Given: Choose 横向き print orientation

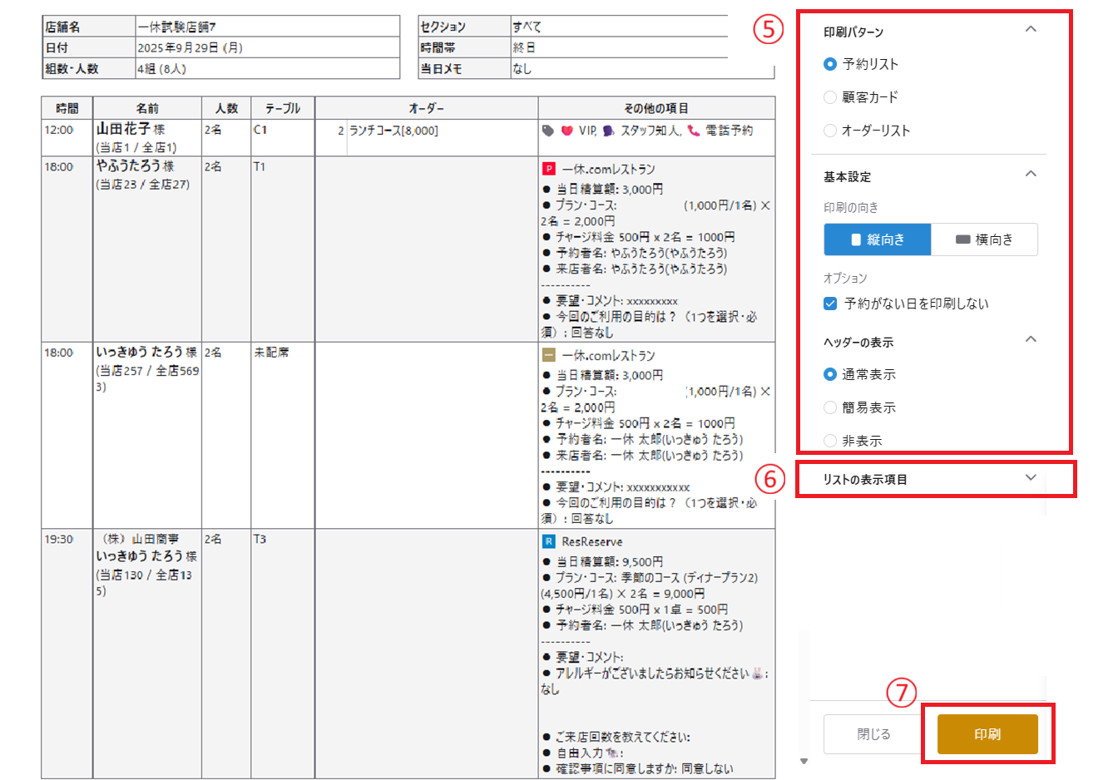Looking at the screenshot, I should (x=984, y=239).
